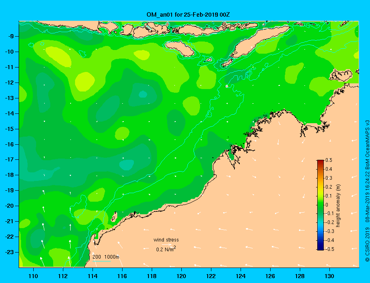Click longitude label "116" on the x-axis
Screen dimensions: 370x283
pos(122,276)
